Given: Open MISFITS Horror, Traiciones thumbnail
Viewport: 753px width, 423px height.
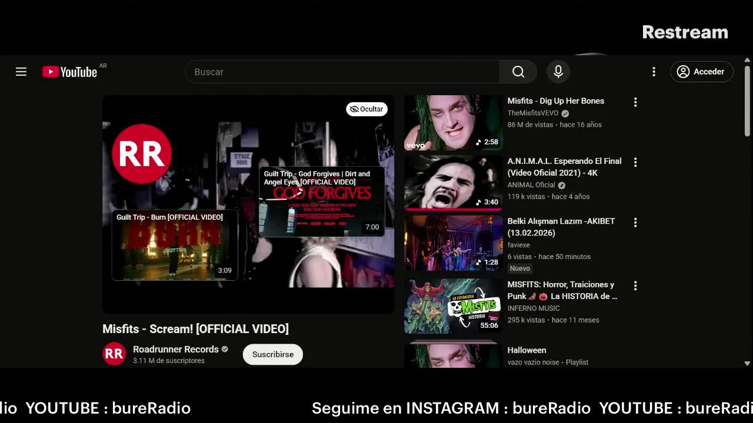Looking at the screenshot, I should [454, 306].
